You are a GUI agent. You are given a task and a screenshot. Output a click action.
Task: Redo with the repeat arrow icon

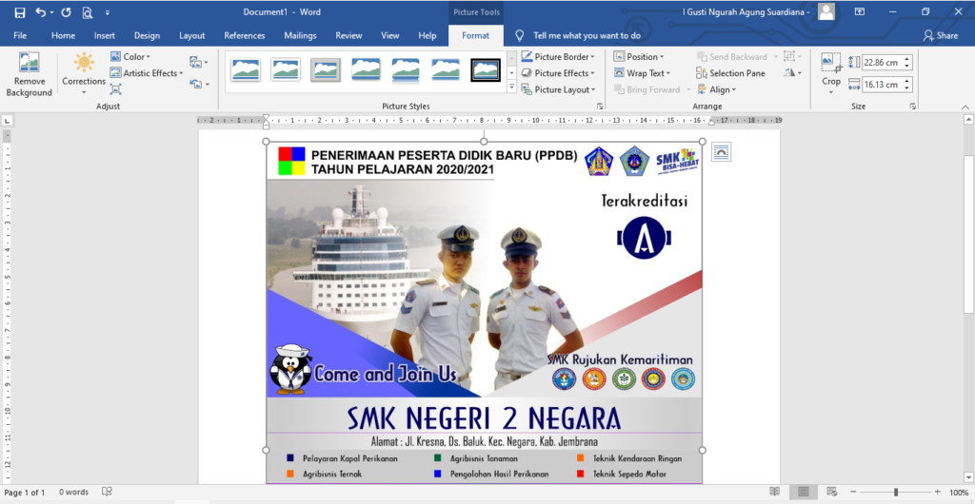tap(66, 12)
